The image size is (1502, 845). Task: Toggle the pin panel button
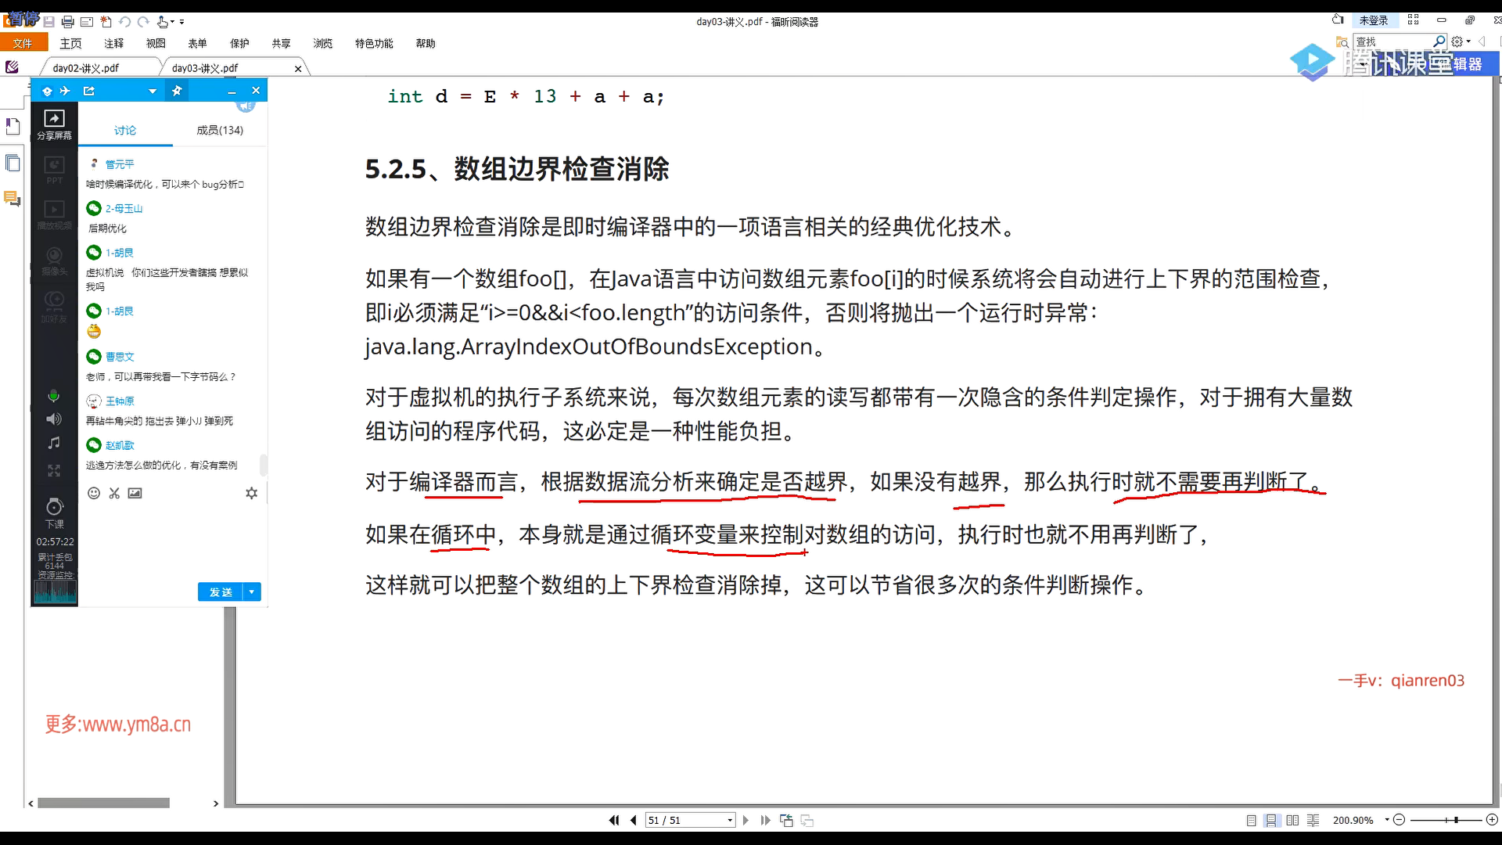177,91
